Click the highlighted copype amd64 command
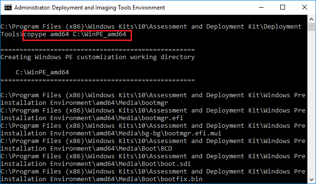Screen dimensions: 316x184 point(75,34)
